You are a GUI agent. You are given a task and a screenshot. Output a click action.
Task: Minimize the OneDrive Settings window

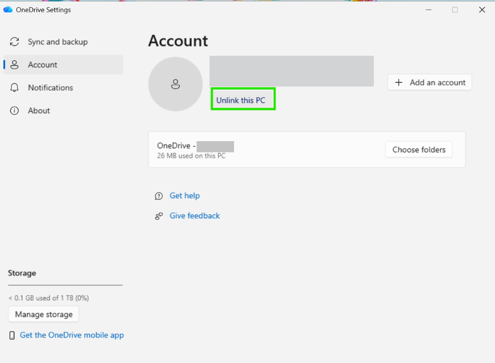click(428, 10)
